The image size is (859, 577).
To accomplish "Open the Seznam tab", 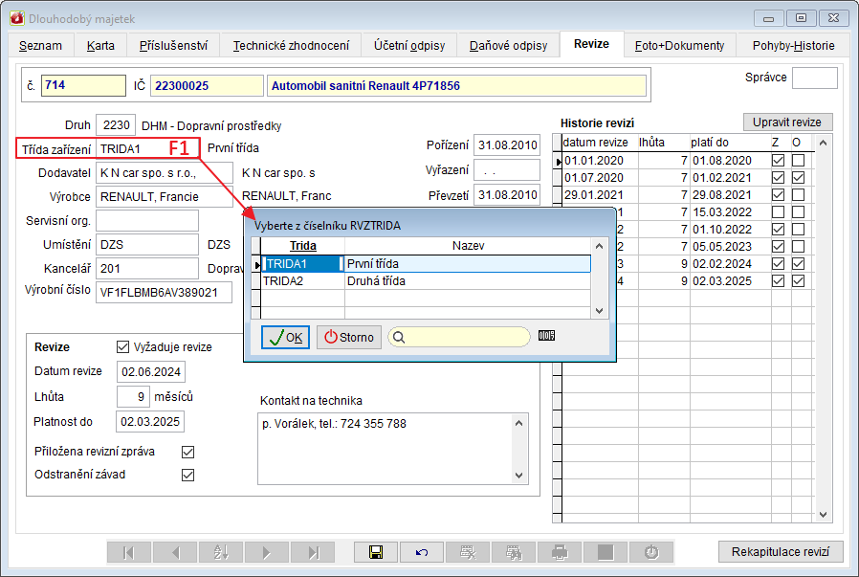I will (x=40, y=46).
